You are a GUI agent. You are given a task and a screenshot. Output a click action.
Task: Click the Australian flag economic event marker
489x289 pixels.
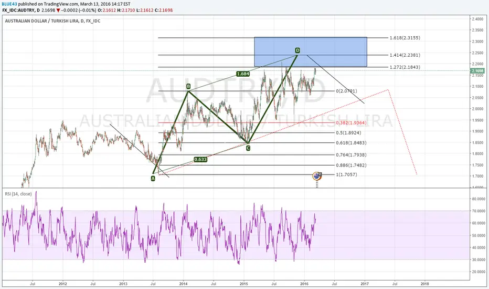pos(317,176)
